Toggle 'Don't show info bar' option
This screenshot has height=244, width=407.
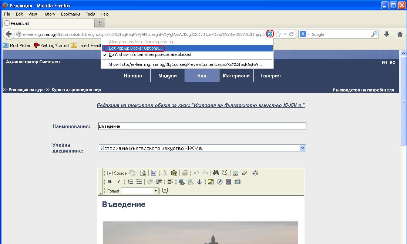[x=150, y=54]
